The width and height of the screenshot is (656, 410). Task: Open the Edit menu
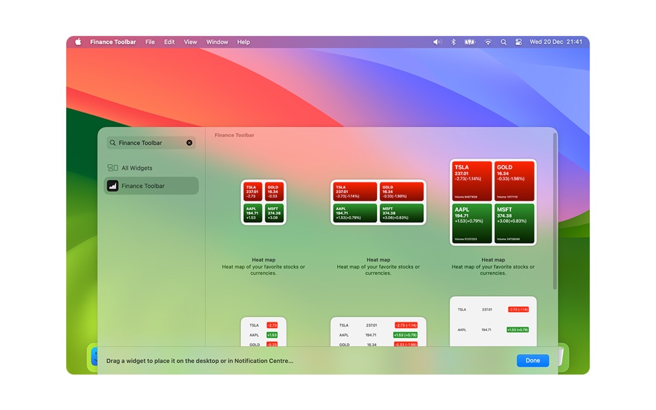(169, 42)
